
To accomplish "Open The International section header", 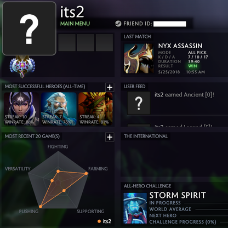I will pos(146,136).
